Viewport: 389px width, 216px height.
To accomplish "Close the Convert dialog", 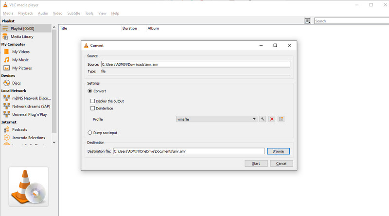I will 289,45.
